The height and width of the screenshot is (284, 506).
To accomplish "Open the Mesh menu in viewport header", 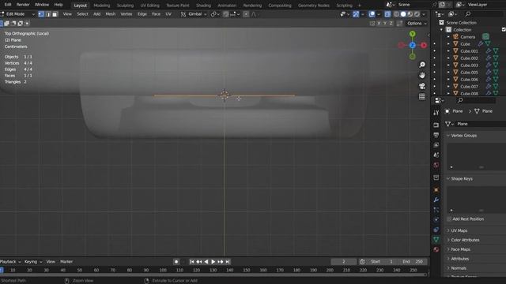I will tap(111, 14).
